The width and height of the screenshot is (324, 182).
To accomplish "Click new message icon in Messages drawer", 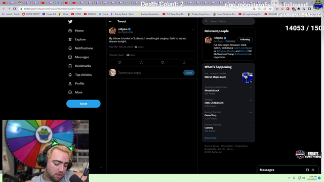I will click(307, 170).
